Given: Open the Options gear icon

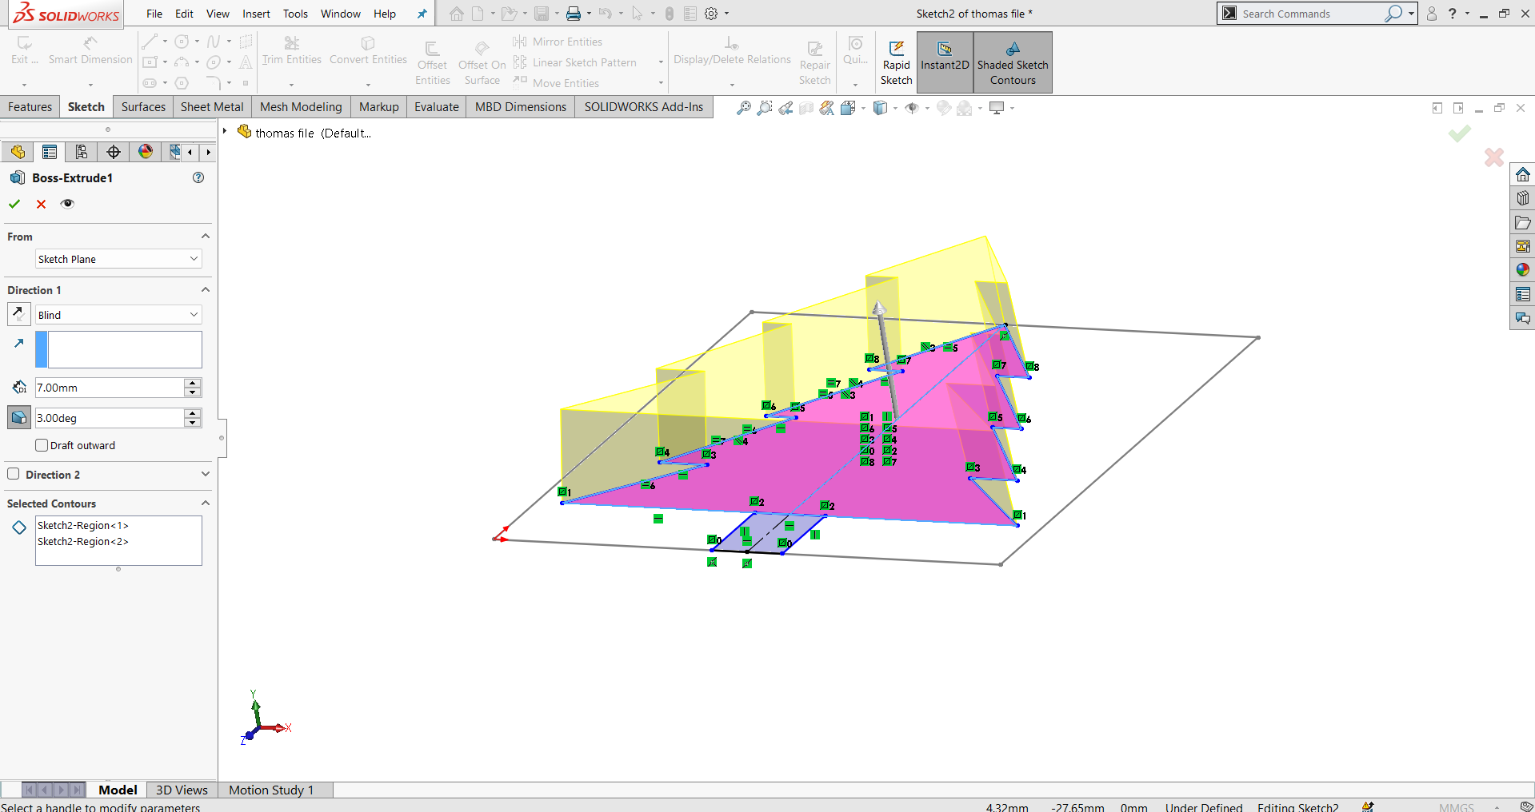Looking at the screenshot, I should pos(711,14).
